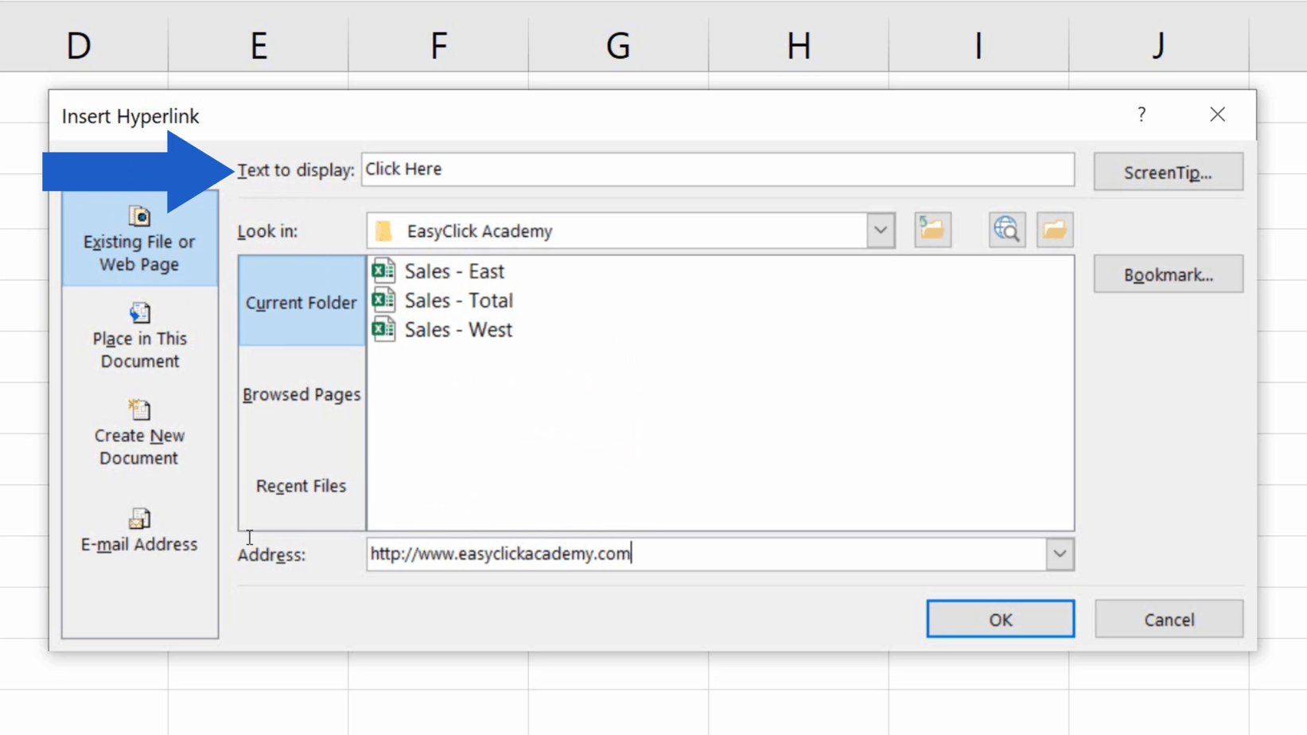Click inside the Text to display field
This screenshot has width=1307, height=735.
coord(716,169)
